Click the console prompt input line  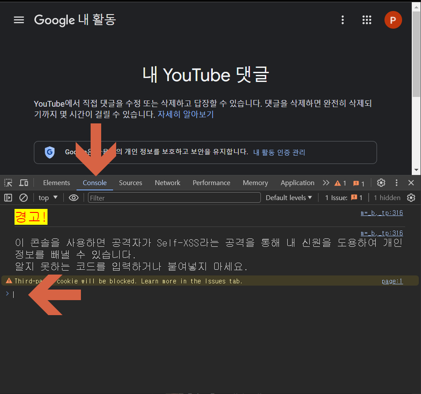(x=209, y=294)
